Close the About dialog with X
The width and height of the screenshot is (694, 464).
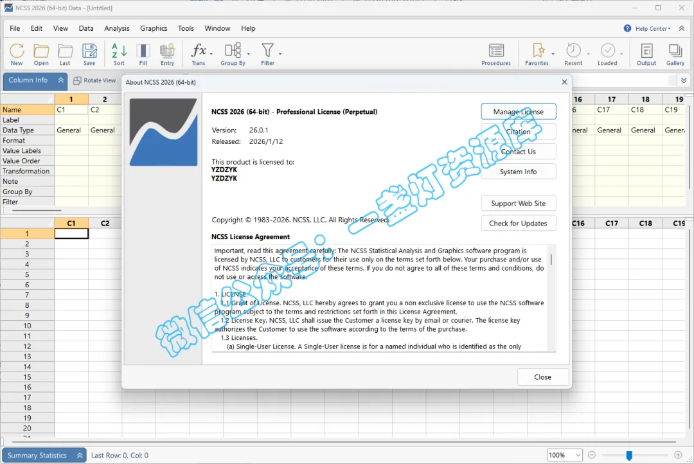point(564,82)
